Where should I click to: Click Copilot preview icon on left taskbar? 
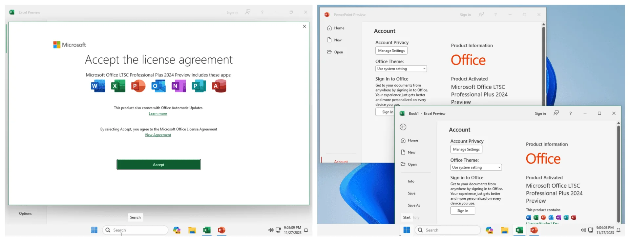177,230
